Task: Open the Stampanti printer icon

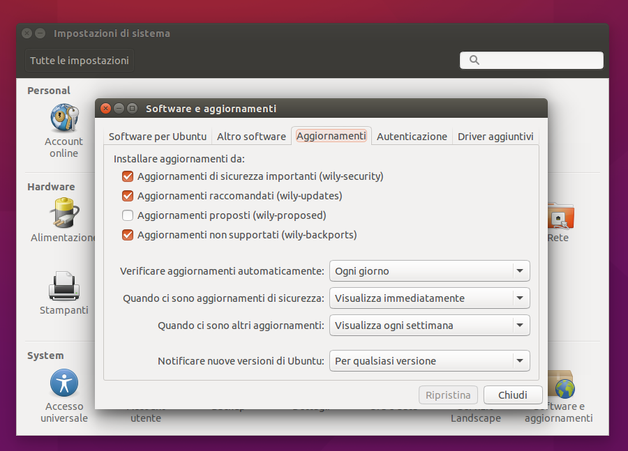Action: coord(64,286)
